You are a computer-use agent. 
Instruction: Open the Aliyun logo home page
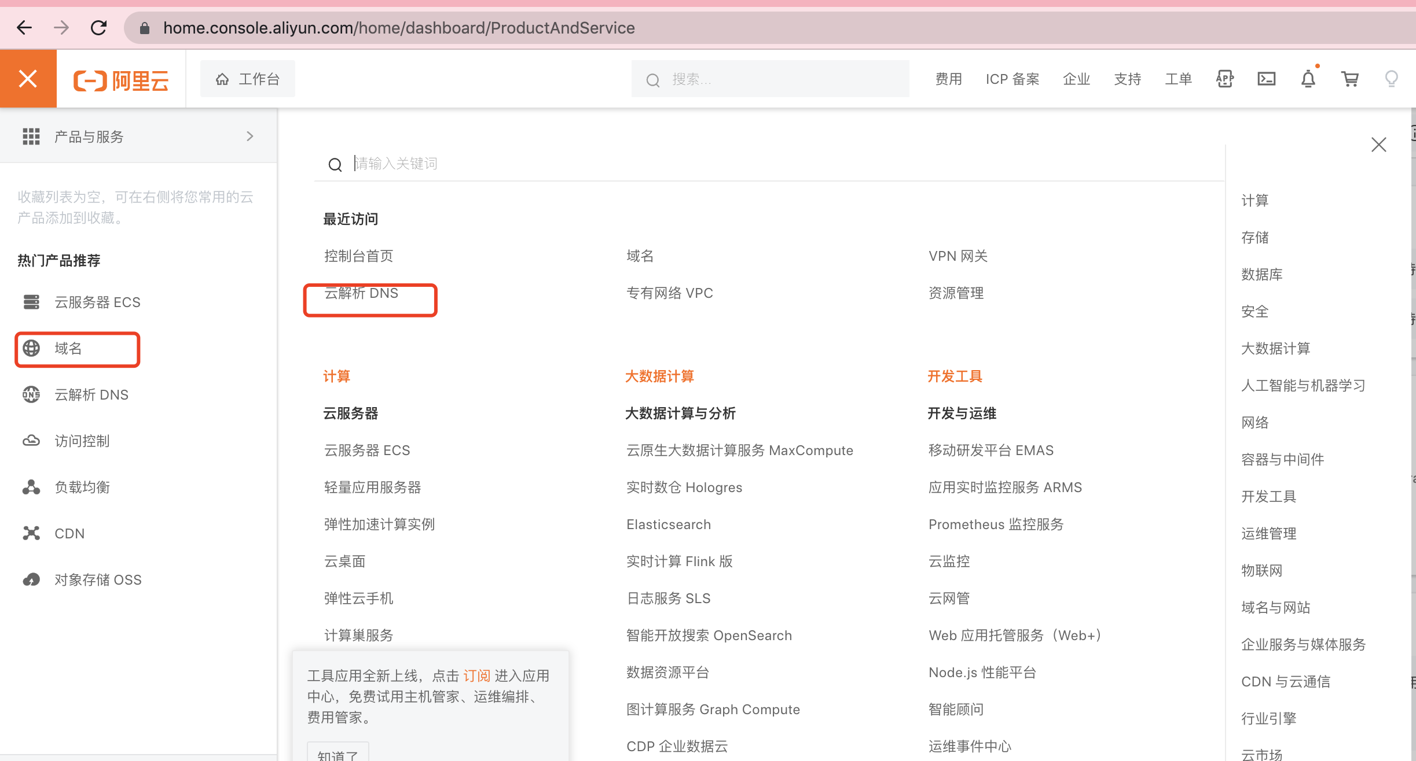tap(121, 80)
